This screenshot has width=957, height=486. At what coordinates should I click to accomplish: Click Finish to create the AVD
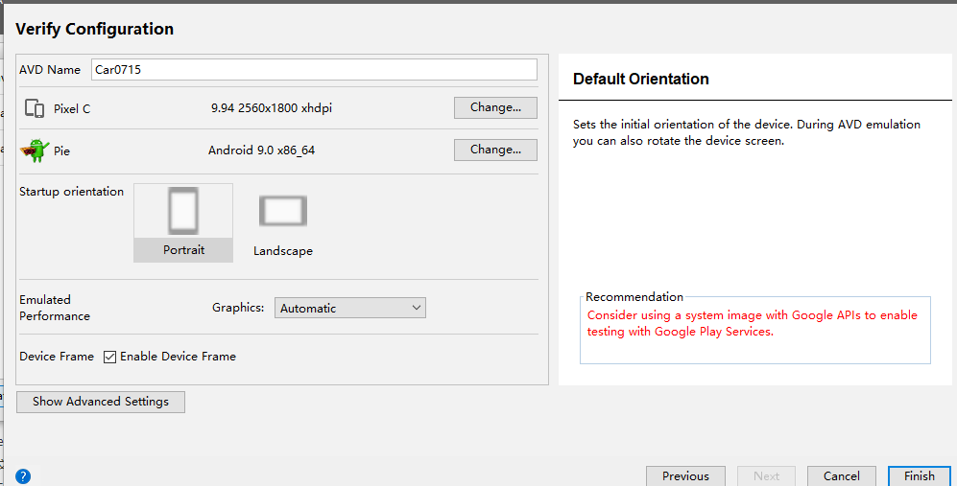pos(920,475)
